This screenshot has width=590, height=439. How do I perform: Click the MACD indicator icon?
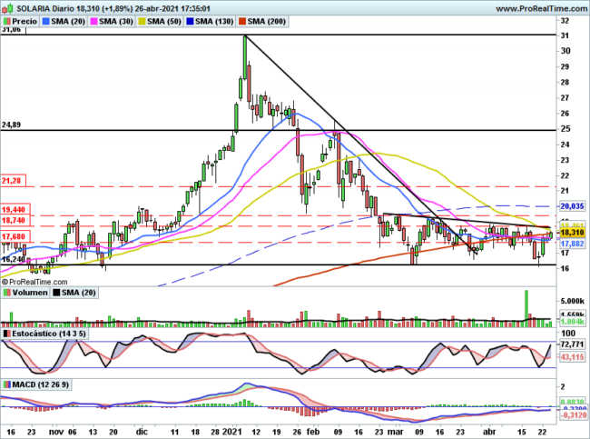click(x=6, y=384)
